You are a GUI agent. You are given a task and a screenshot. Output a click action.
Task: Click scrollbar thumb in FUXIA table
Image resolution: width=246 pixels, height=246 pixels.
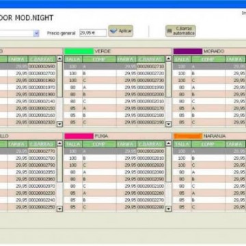tap(168, 164)
